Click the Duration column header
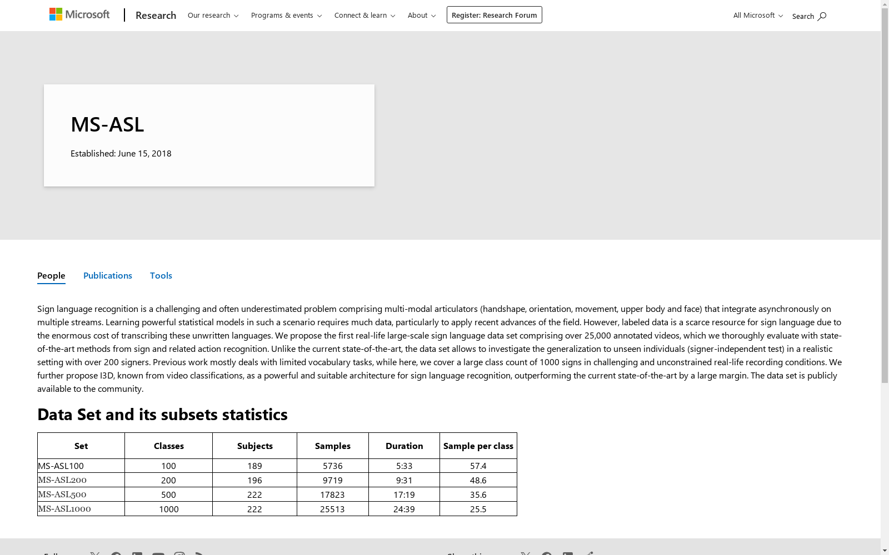889x555 pixels. coord(404,446)
